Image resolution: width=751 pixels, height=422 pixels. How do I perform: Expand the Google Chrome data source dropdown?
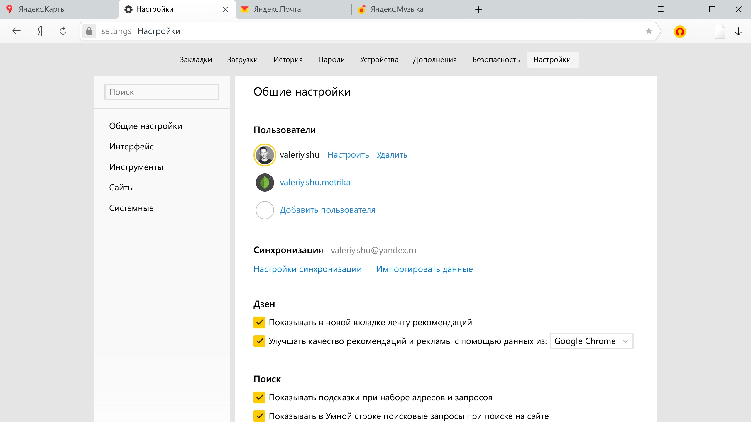591,341
